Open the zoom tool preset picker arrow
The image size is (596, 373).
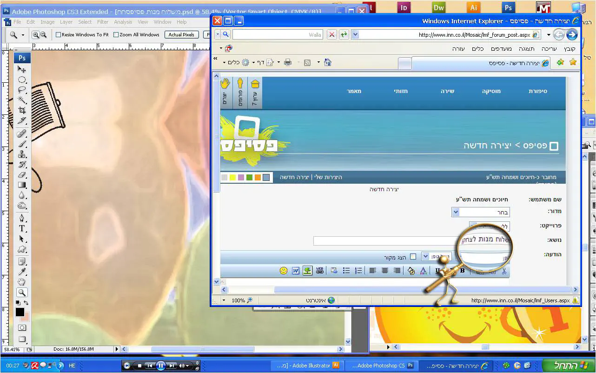[23, 35]
